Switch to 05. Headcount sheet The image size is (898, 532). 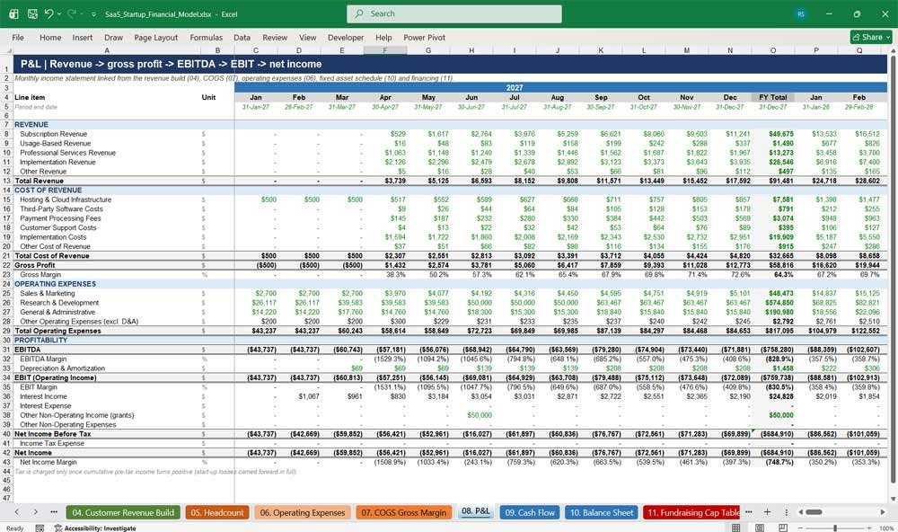click(217, 512)
